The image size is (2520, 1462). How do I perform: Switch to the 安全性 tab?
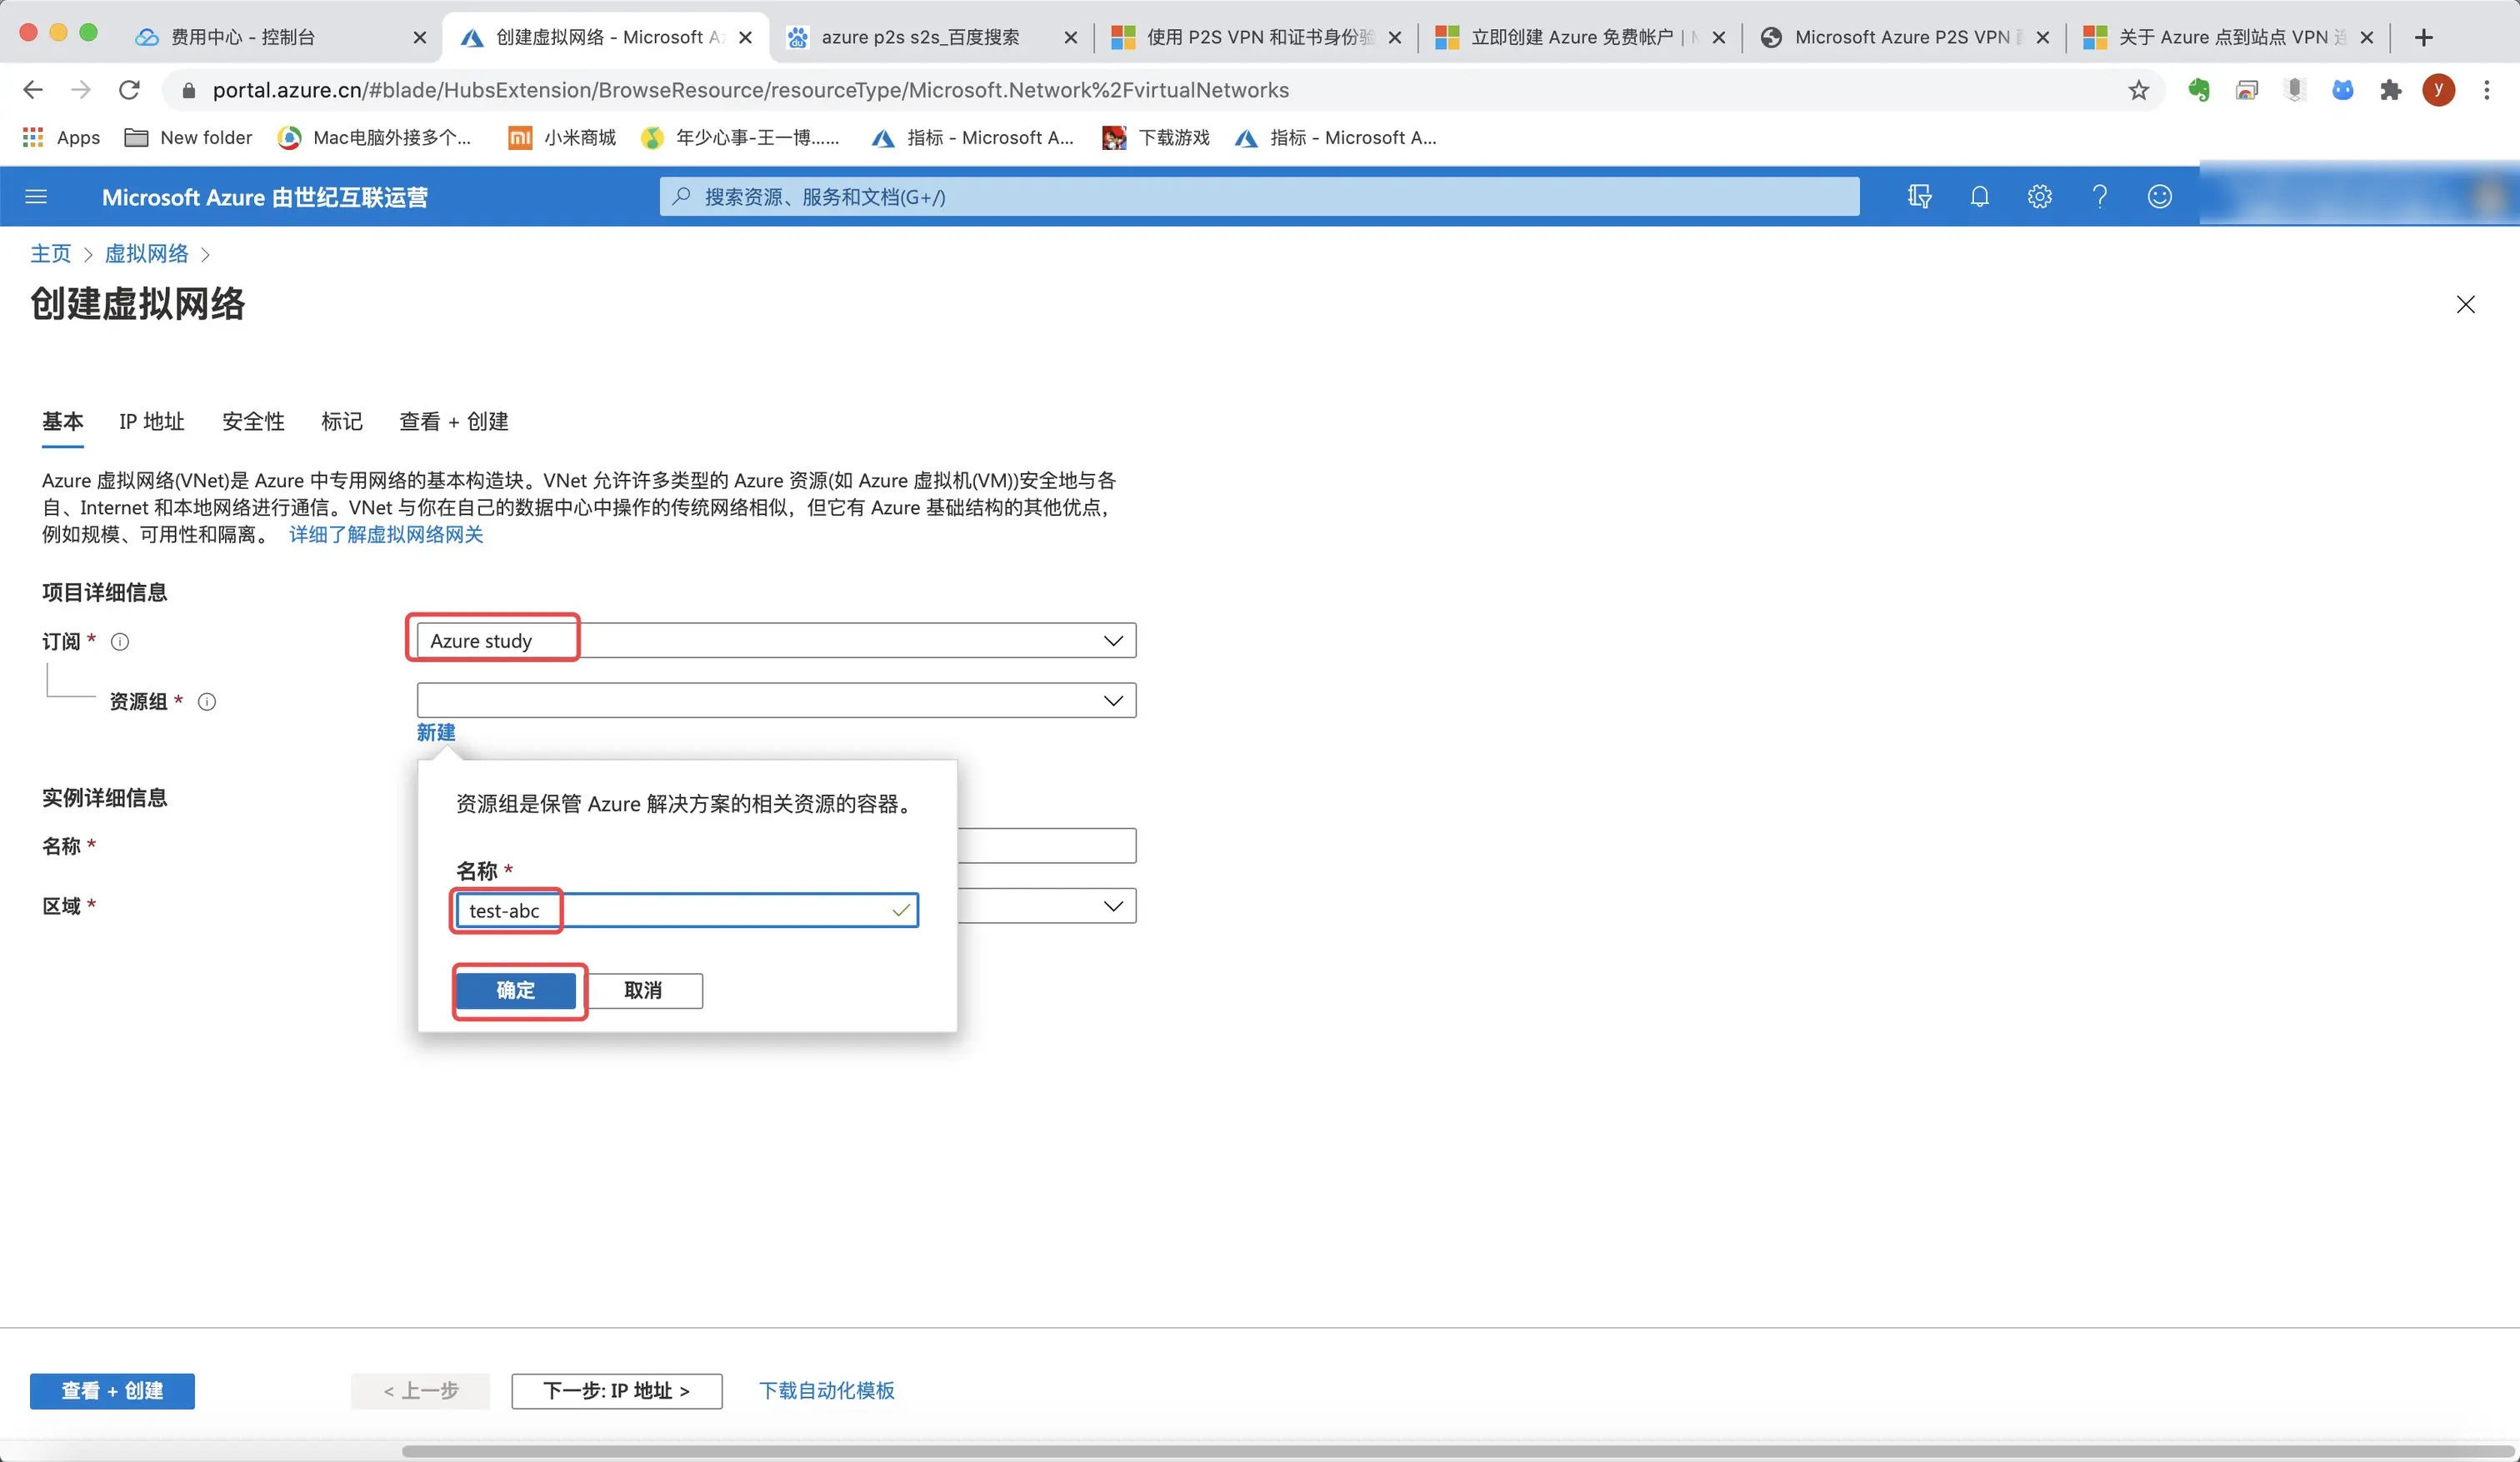click(253, 422)
